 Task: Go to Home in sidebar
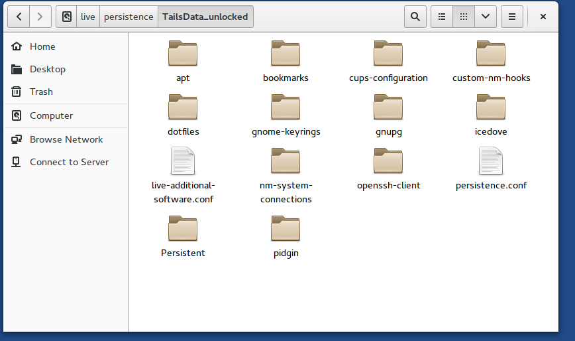(66, 46)
